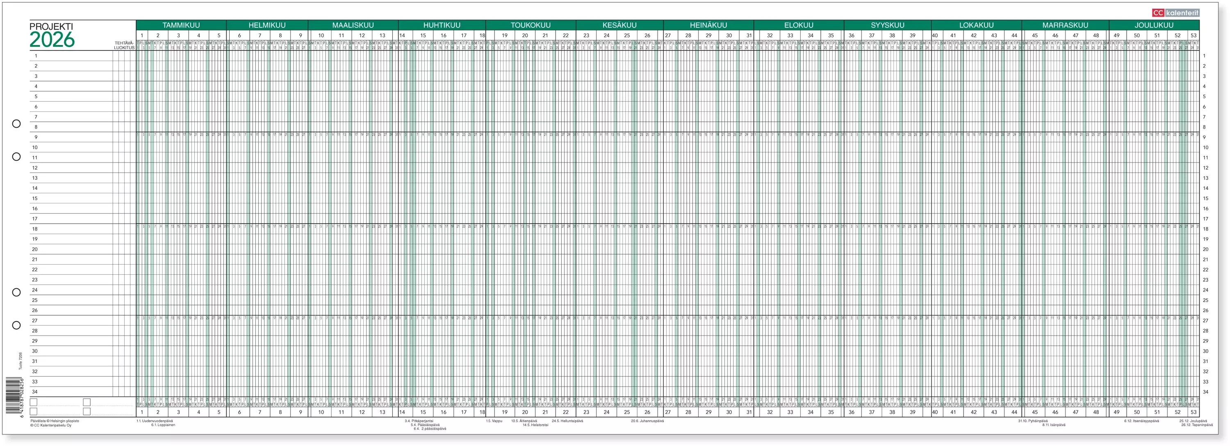Tick the upper-right legend checkbox

pyautogui.click(x=87, y=402)
